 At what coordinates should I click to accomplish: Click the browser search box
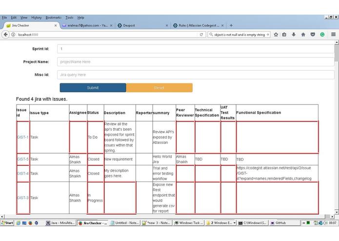tap(239, 35)
